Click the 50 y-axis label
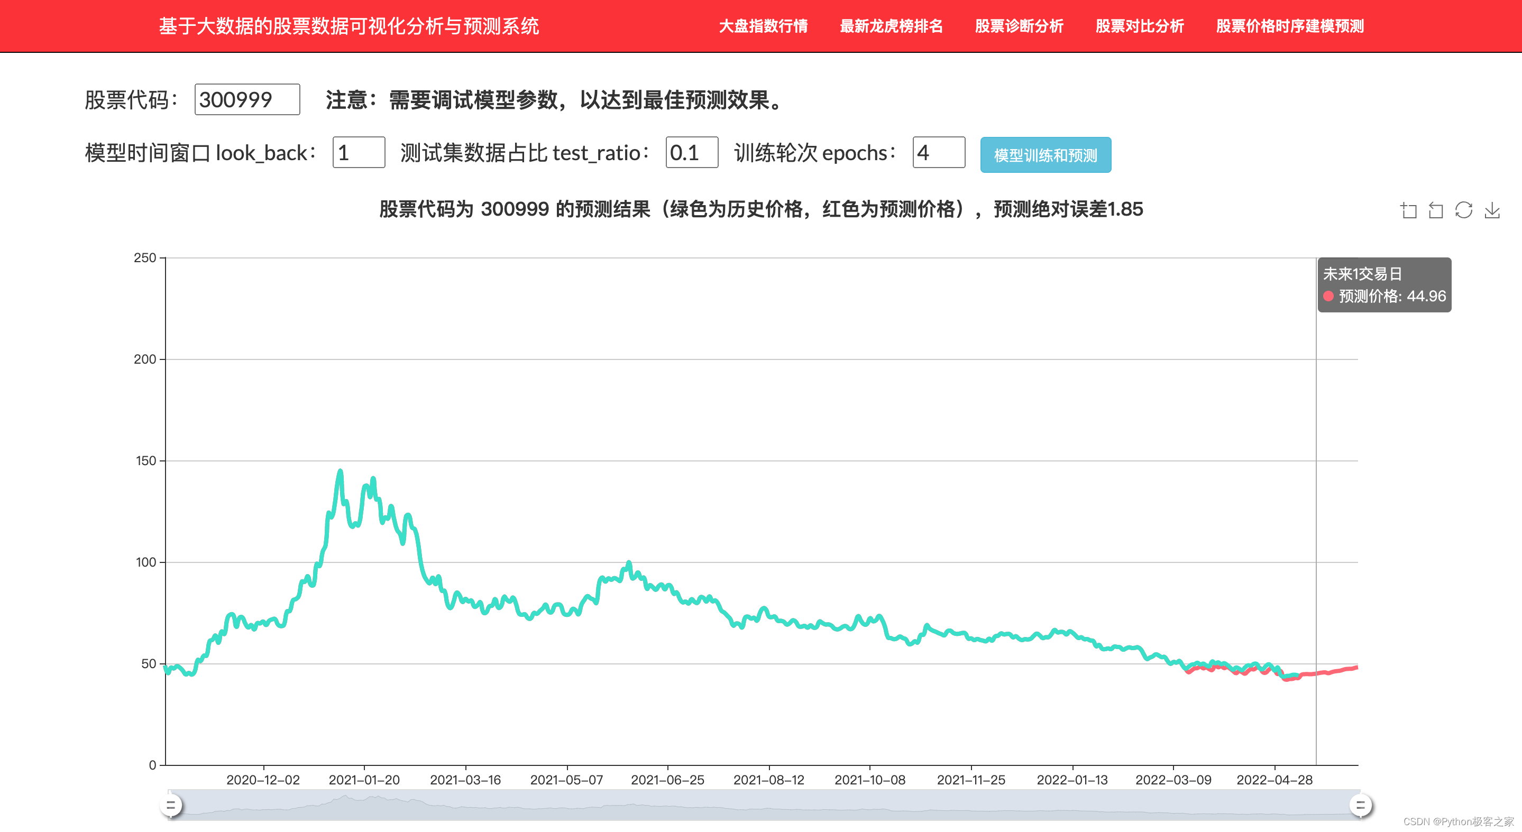Image resolution: width=1522 pixels, height=832 pixels. pyautogui.click(x=149, y=664)
